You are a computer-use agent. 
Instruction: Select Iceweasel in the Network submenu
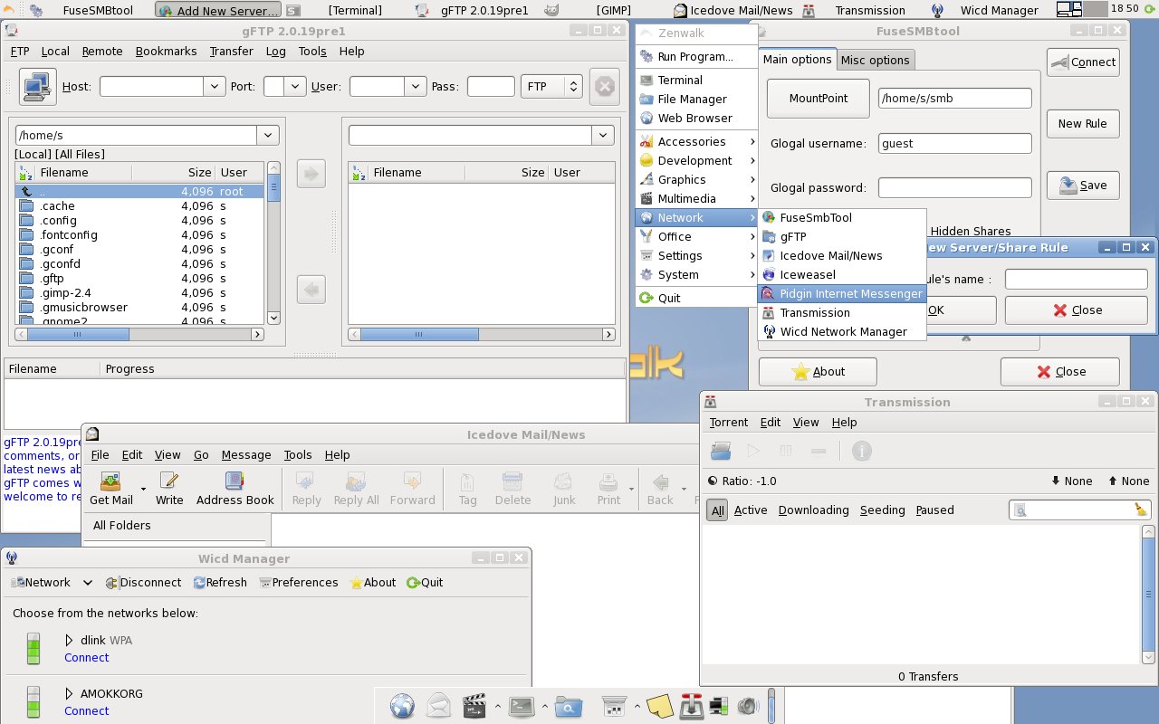(842, 275)
